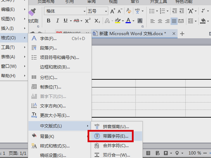The width and height of the screenshot is (211, 158).
Task: Click the Format Painter brush icon
Action: click(x=32, y=12)
